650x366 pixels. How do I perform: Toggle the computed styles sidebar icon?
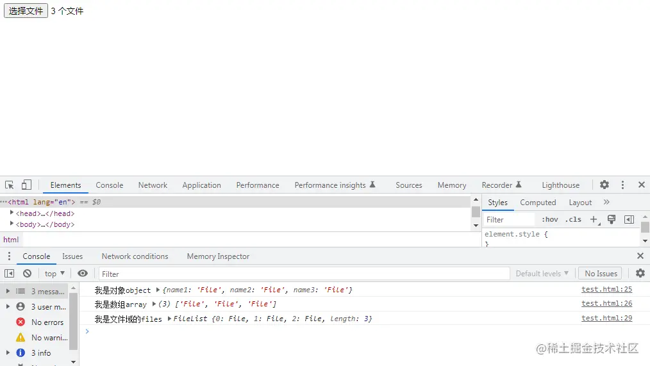[x=629, y=220]
